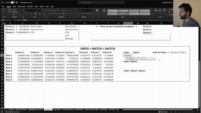Switch to the String Functions sheet tab
201x113 pixels.
(68, 109)
